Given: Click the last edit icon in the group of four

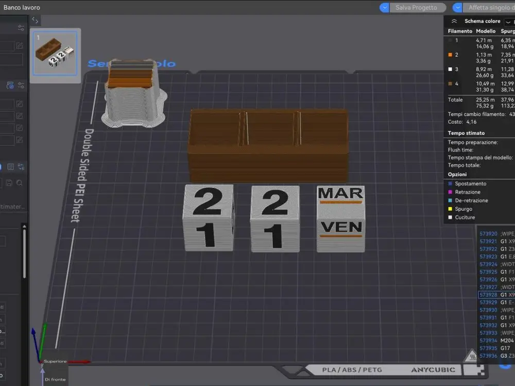Looking at the screenshot, I should click(20, 140).
